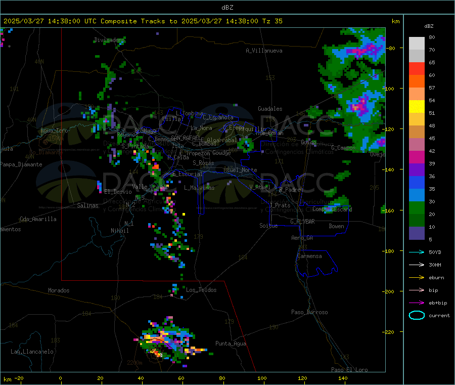455x385 pixels.
Task: Click the Los_Toldos map label
Action: [201, 290]
